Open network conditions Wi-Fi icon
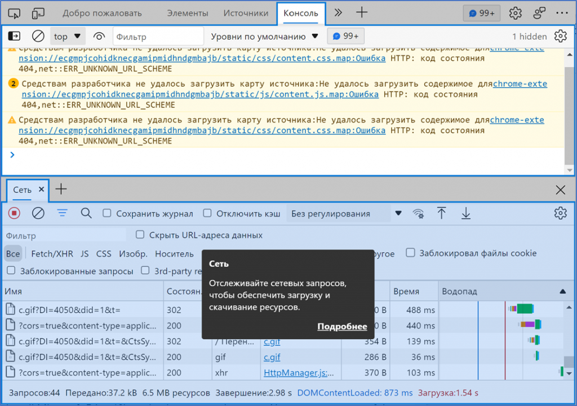This screenshot has height=406, width=577. (418, 213)
